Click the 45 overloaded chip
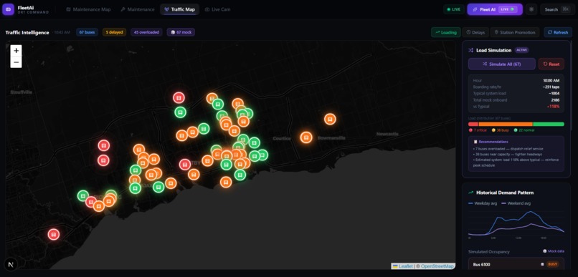The width and height of the screenshot is (578, 277). click(x=147, y=32)
